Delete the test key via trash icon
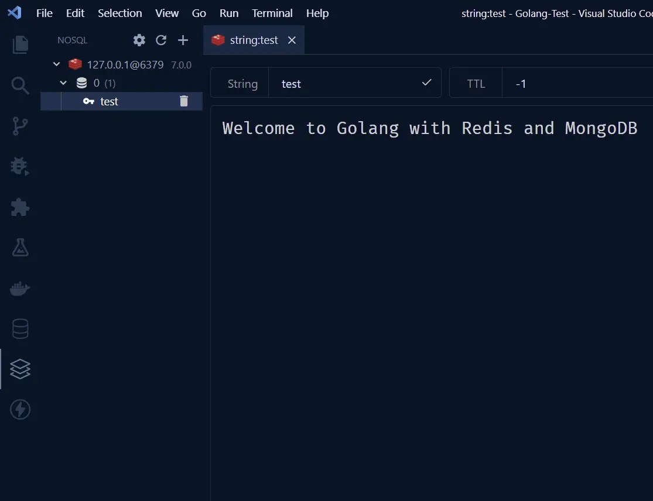 pos(184,101)
